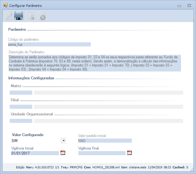This screenshot has width=196, height=174.
Task: Click the Código do parâmetro field soma_fcp
Action: [49, 45]
